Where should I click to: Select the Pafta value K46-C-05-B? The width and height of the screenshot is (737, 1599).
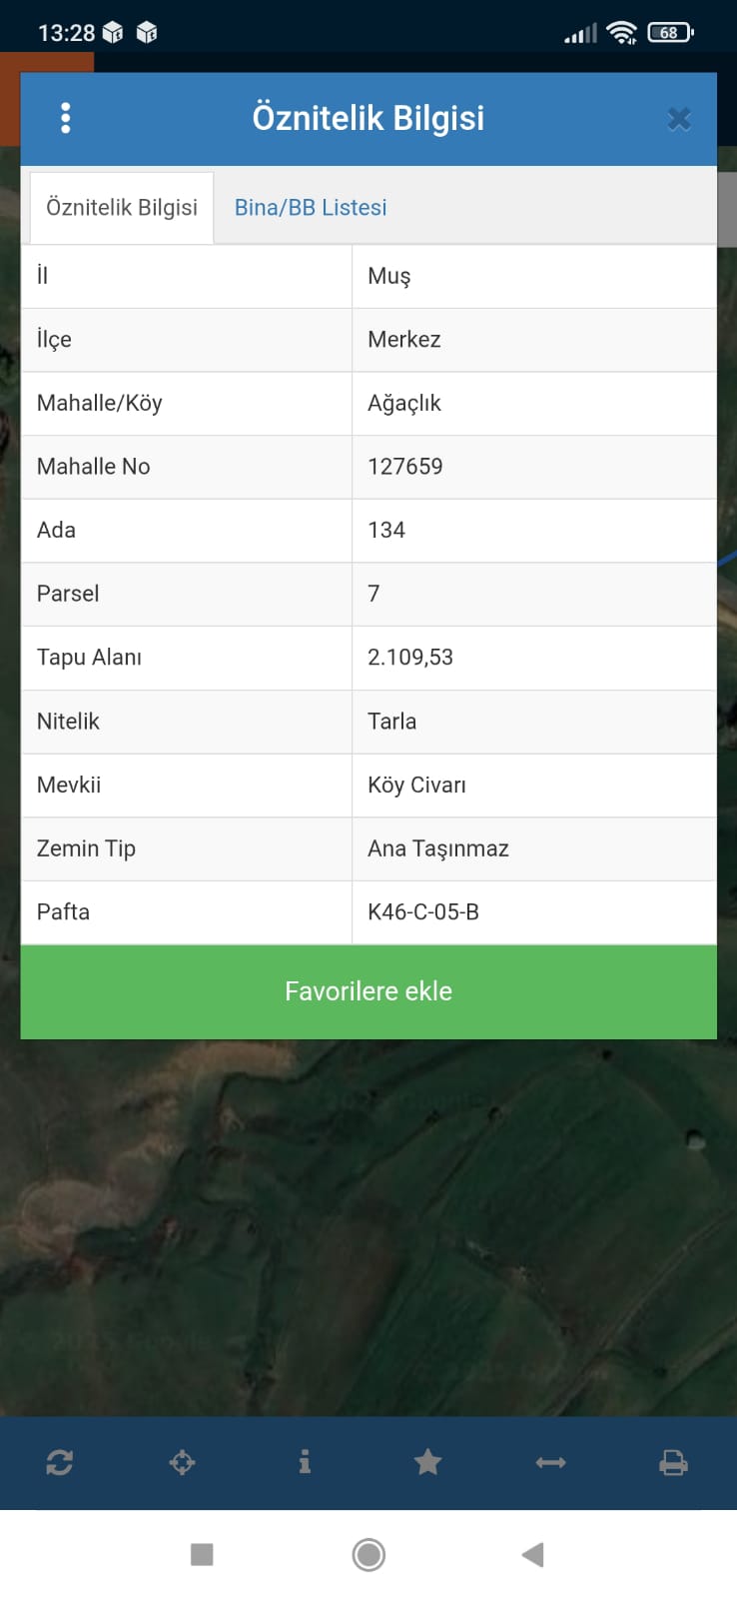click(x=423, y=911)
